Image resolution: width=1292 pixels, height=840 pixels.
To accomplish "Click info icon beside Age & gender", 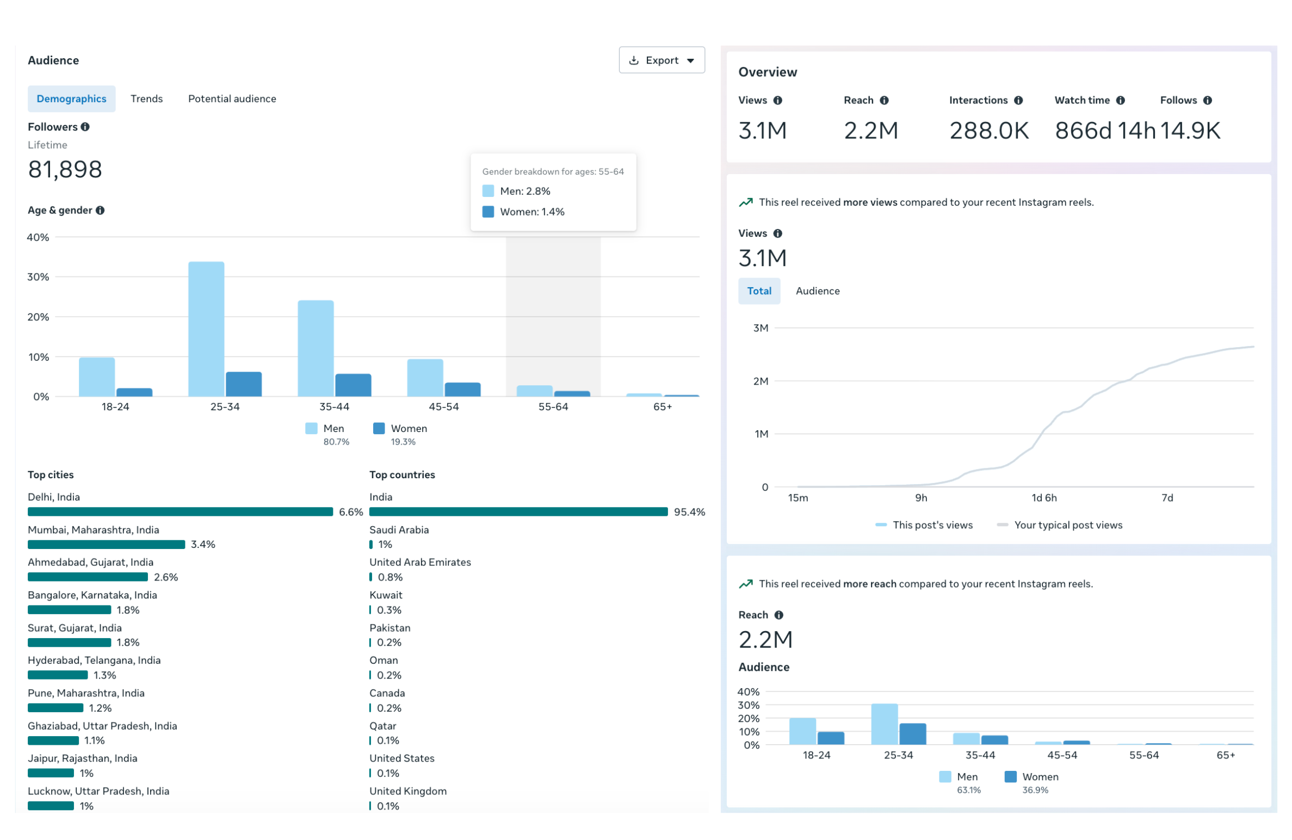I will click(100, 210).
